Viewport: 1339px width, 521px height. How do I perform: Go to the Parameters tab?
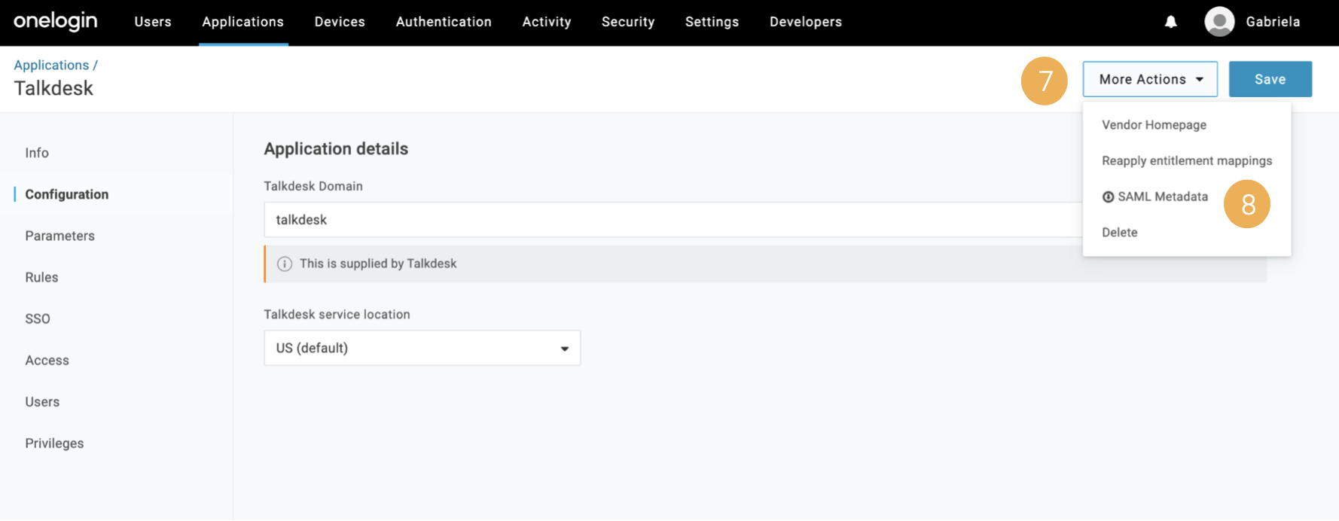tap(60, 236)
